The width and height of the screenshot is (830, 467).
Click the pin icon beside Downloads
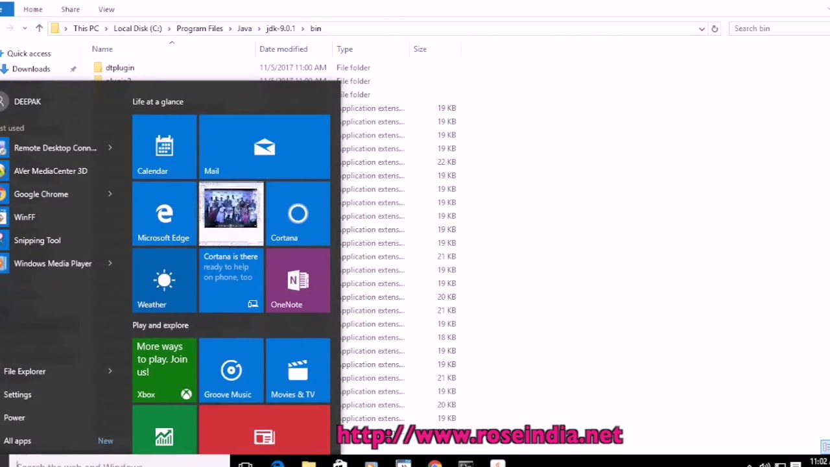point(73,69)
